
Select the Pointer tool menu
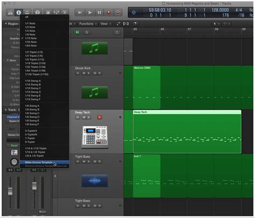216,24
